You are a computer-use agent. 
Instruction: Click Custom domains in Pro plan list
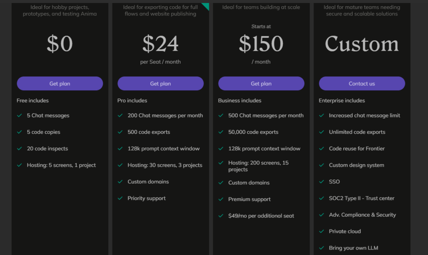(x=148, y=182)
